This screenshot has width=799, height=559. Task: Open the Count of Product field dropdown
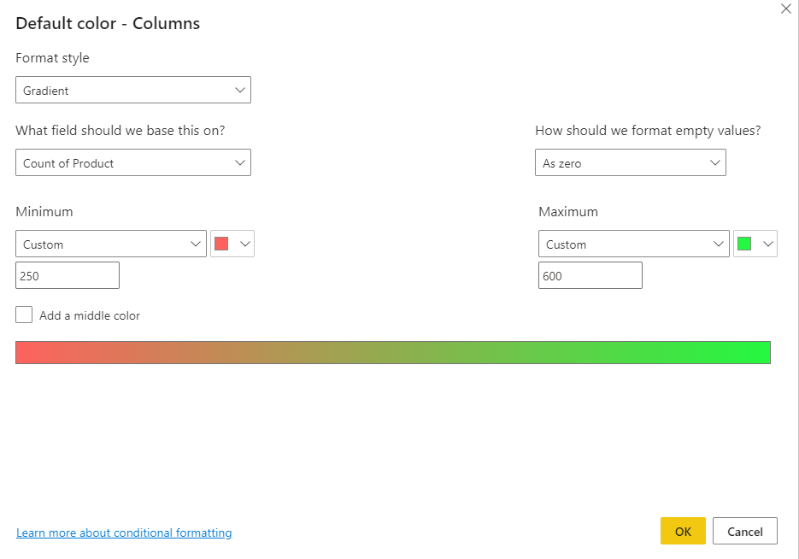pyautogui.click(x=132, y=162)
